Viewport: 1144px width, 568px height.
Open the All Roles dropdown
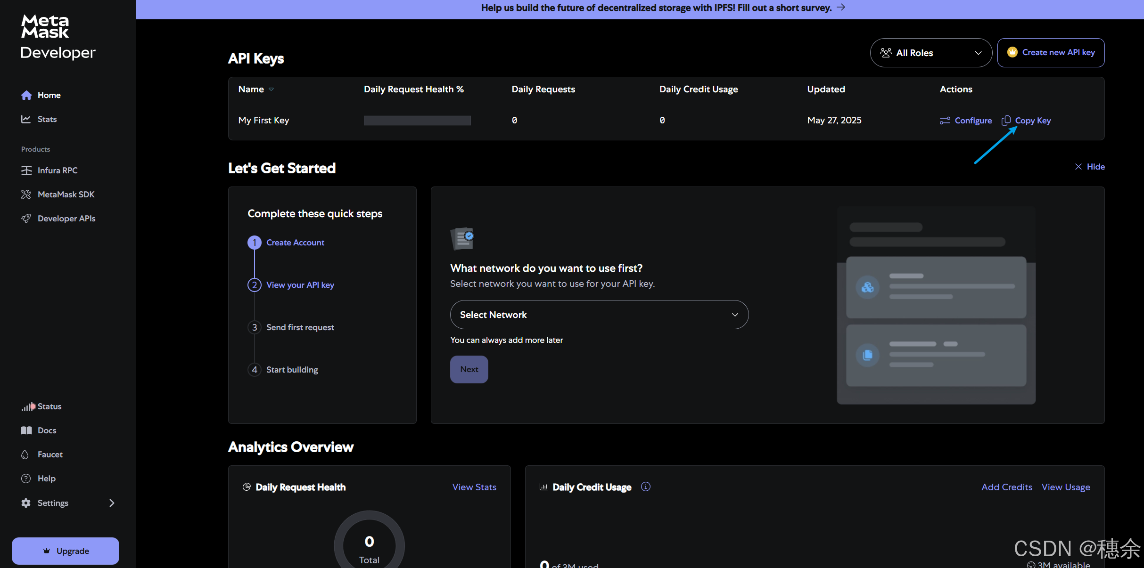(930, 53)
